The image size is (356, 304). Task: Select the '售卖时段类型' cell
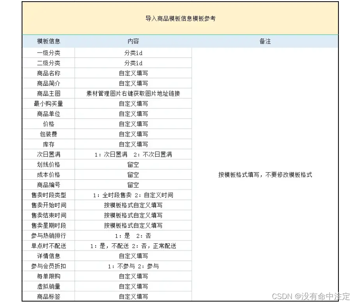coord(49,195)
